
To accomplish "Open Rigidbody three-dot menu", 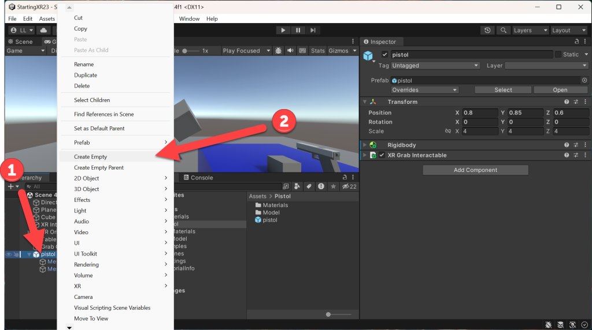I will 585,145.
